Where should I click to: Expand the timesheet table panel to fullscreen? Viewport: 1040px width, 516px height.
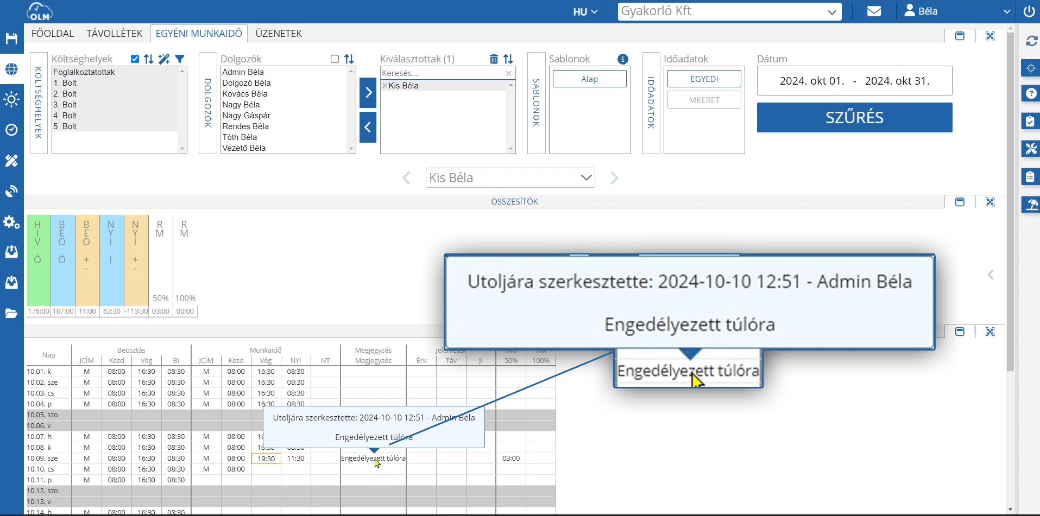990,332
